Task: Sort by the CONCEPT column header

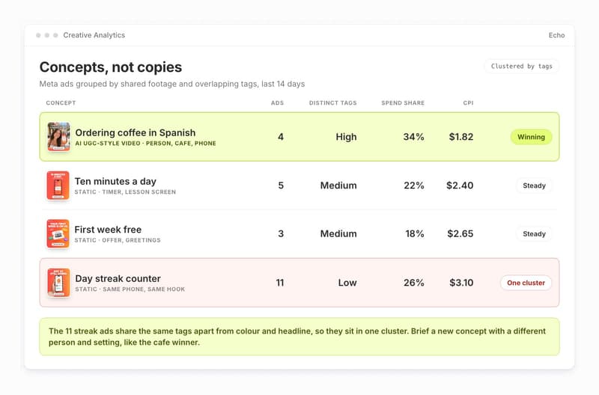Action: tap(61, 103)
